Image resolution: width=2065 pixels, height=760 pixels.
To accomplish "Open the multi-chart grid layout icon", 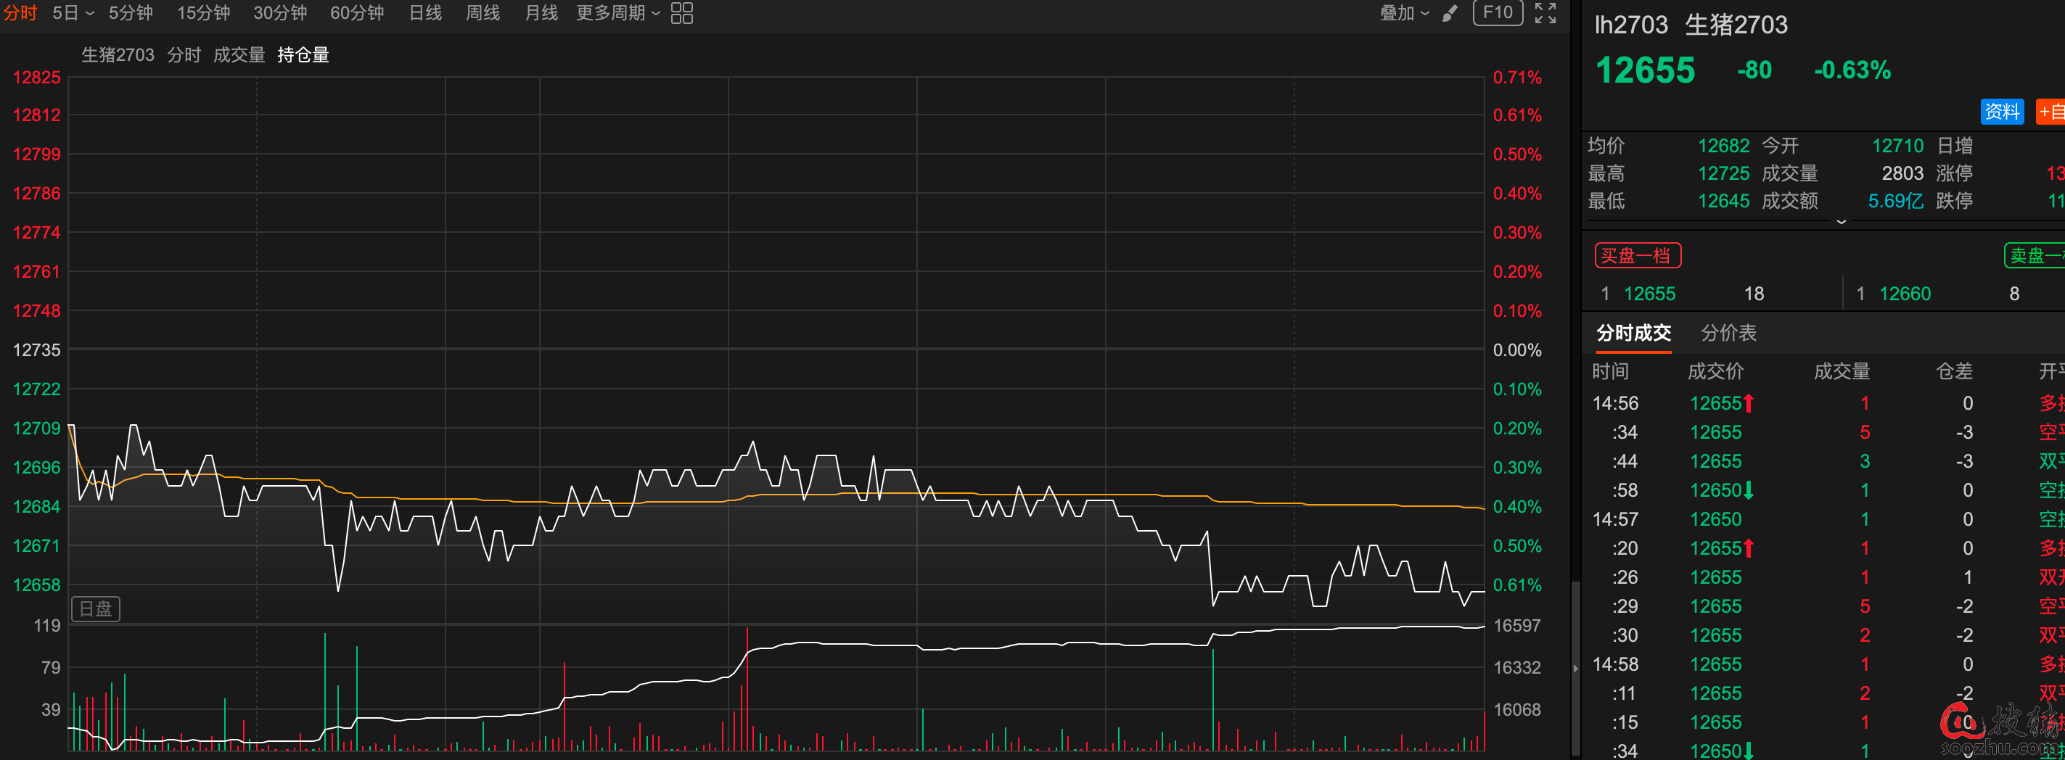I will (681, 13).
